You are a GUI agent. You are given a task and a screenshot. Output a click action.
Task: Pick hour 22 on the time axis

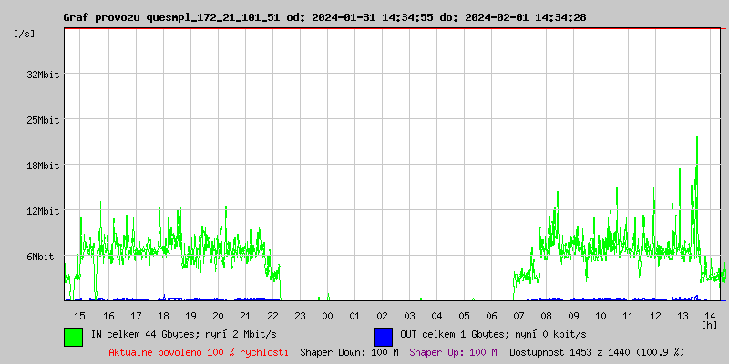pyautogui.click(x=272, y=315)
